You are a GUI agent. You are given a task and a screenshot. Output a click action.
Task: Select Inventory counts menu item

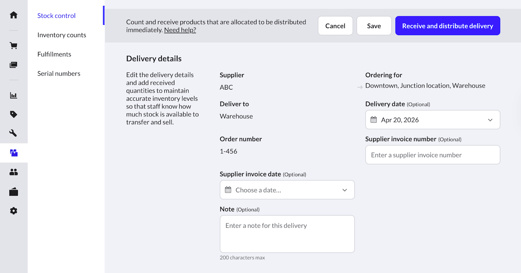coord(62,35)
